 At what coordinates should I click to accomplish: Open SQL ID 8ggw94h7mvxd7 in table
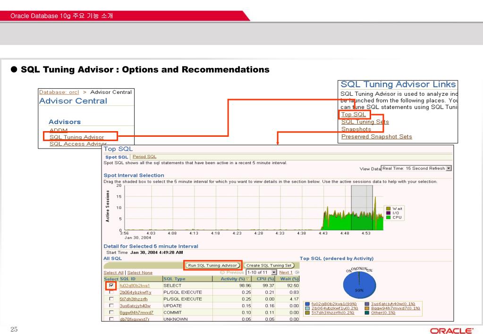pyautogui.click(x=136, y=312)
